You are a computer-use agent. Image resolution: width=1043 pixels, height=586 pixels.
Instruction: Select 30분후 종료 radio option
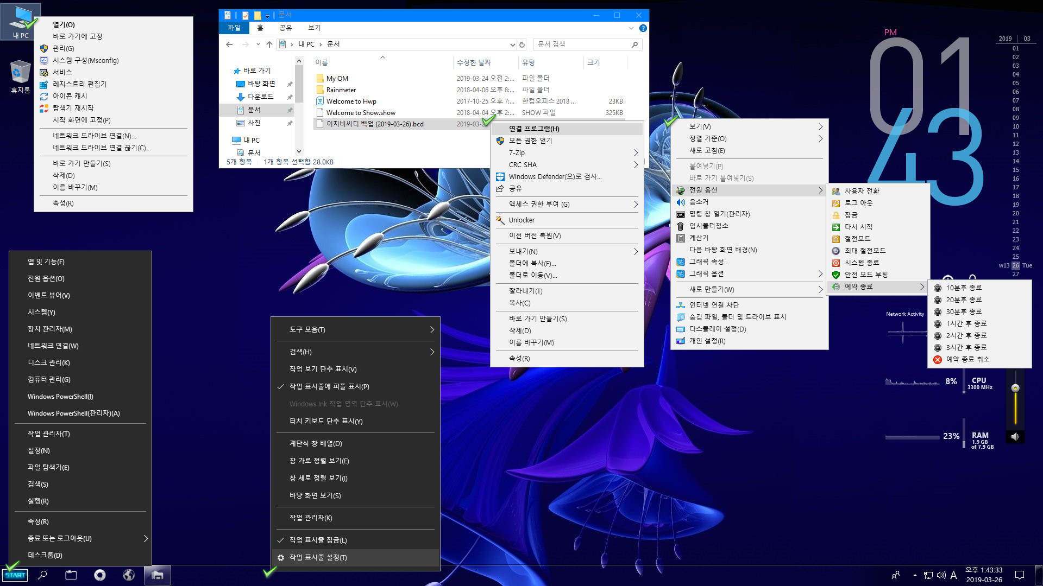tap(979, 311)
